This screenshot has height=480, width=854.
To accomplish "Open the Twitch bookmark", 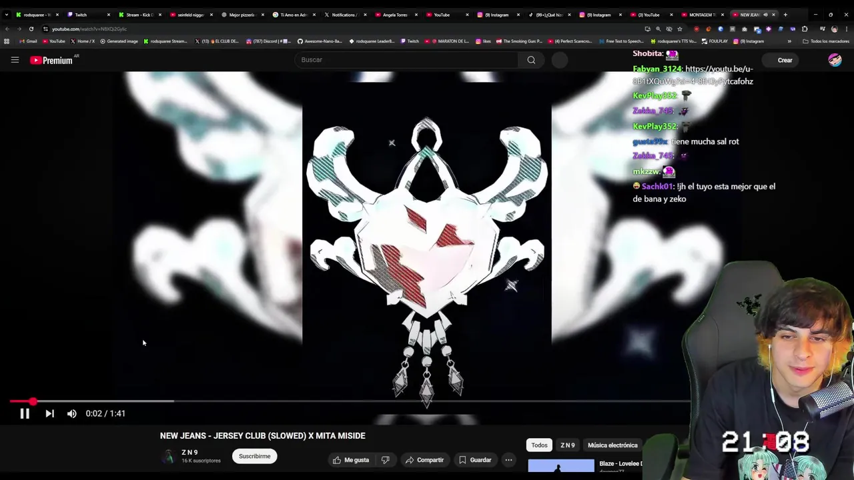I will (x=409, y=41).
